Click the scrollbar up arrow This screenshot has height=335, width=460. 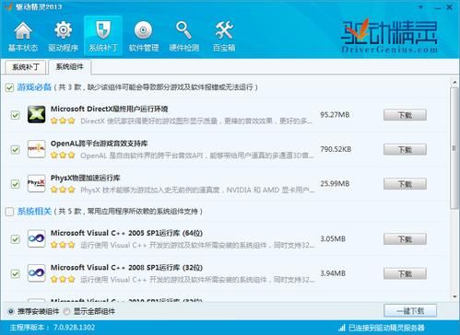[x=454, y=83]
